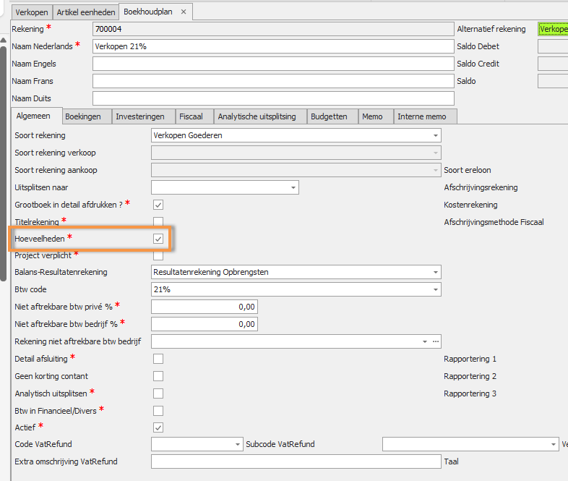
Task: Click the Niet aftrekbare btw privé field
Action: 204,307
